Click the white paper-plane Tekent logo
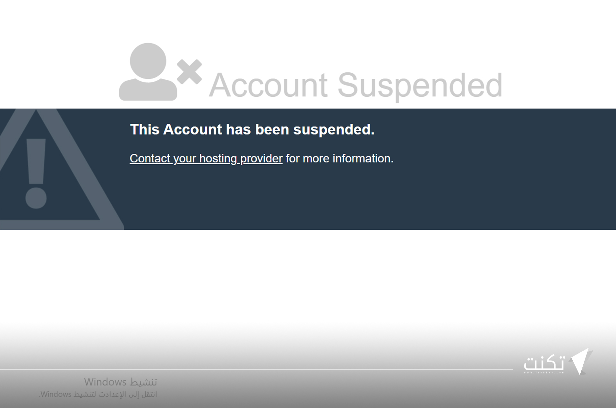 (581, 361)
